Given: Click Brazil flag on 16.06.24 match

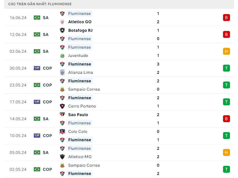Looking at the screenshot, I should point(37,18).
